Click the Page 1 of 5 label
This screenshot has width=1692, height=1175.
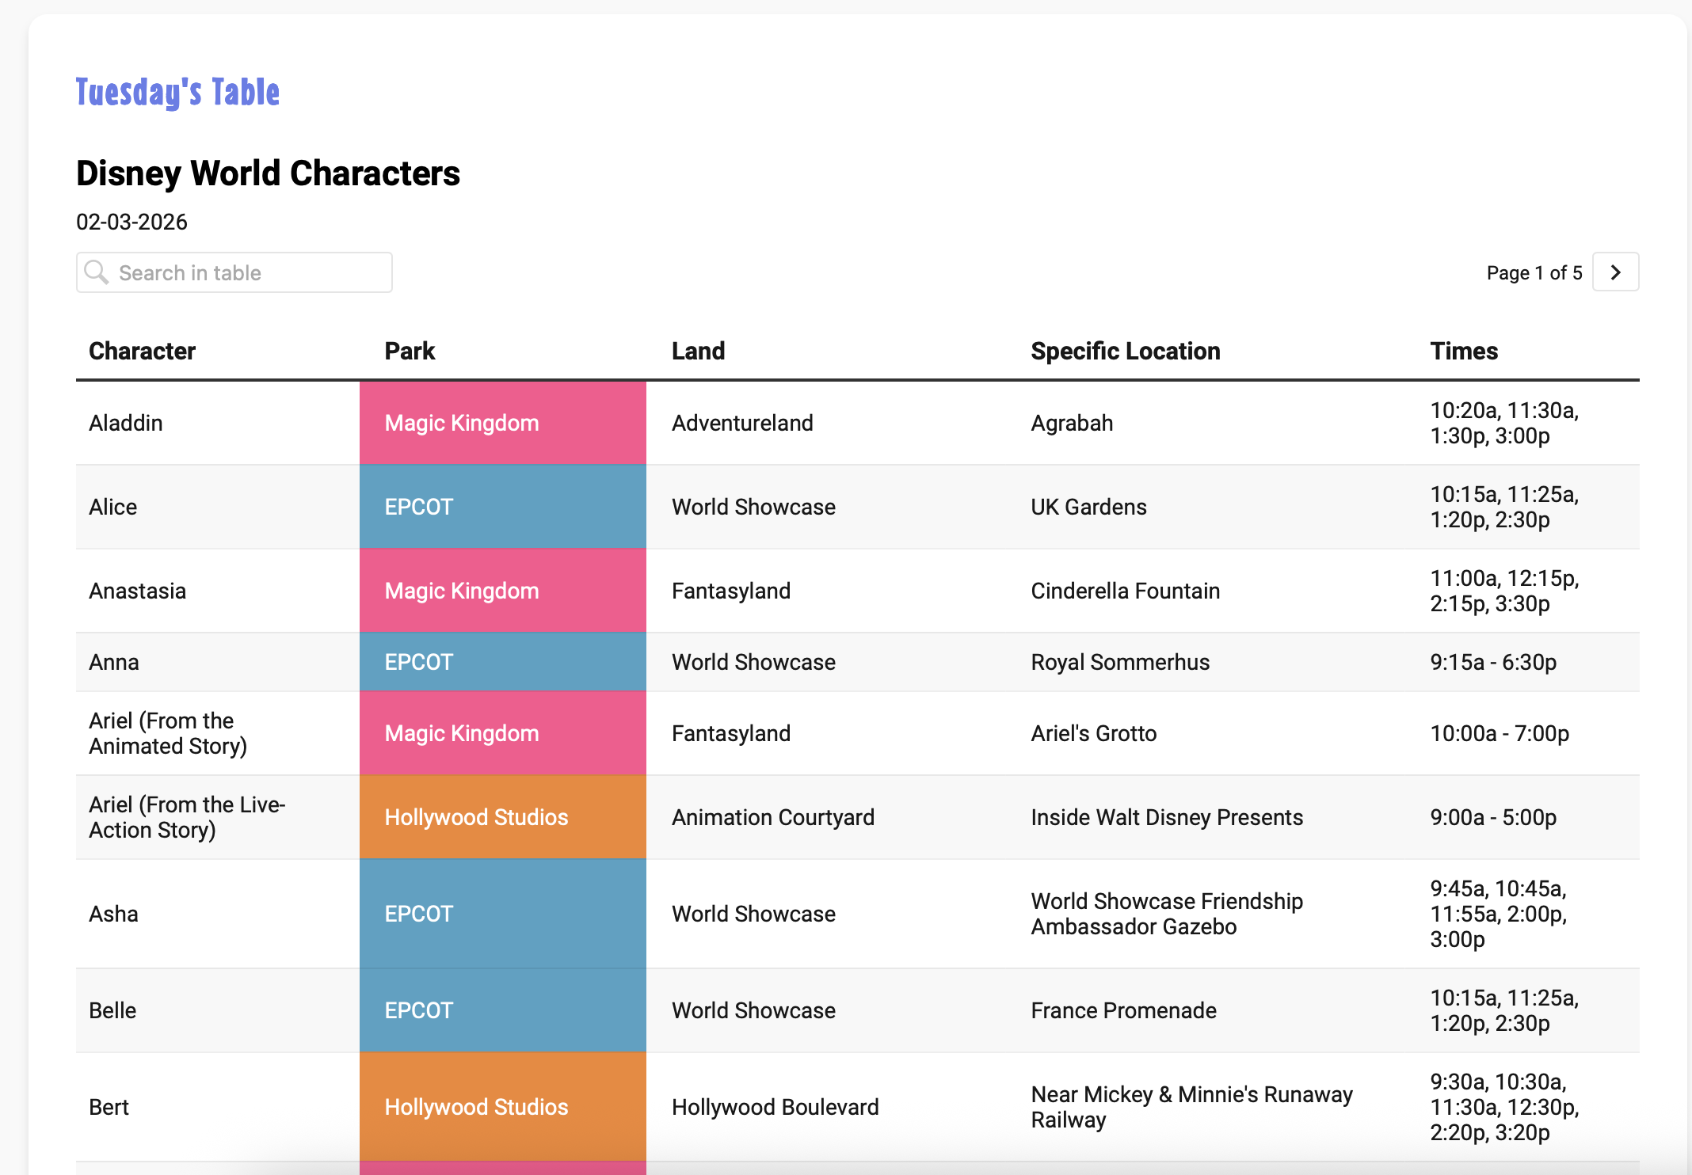(x=1534, y=273)
